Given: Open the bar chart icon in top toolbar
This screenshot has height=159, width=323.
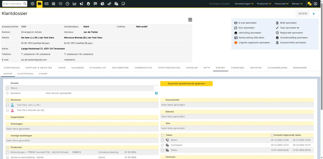Looking at the screenshot, I should [x=75, y=4].
